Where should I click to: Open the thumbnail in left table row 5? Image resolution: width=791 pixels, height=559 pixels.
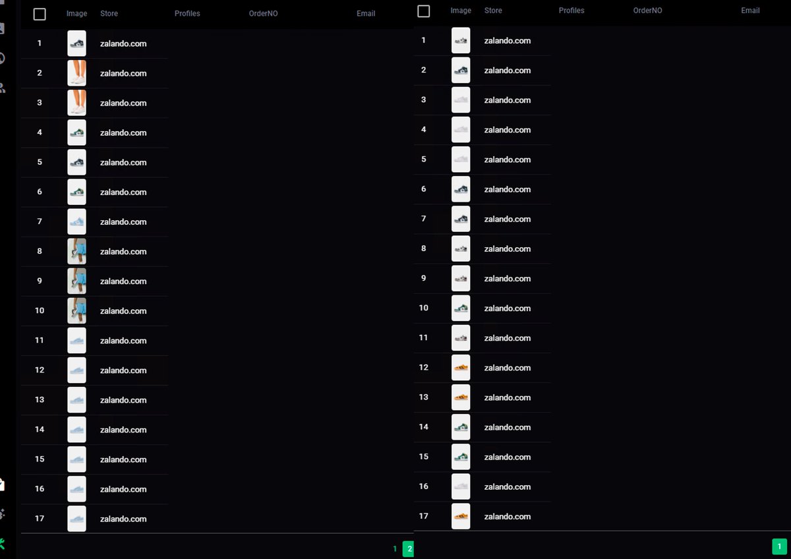click(x=76, y=162)
